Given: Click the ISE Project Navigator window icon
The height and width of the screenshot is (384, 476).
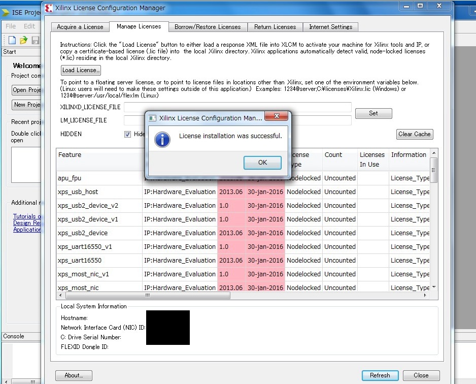Looking at the screenshot, I should click(x=5, y=13).
